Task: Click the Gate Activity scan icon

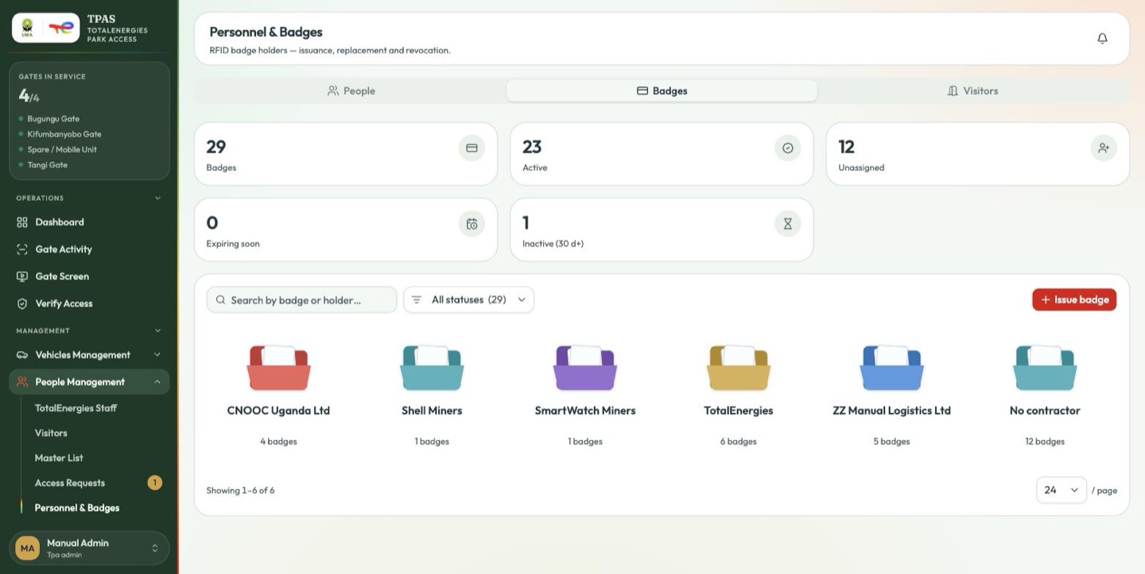Action: [x=22, y=249]
